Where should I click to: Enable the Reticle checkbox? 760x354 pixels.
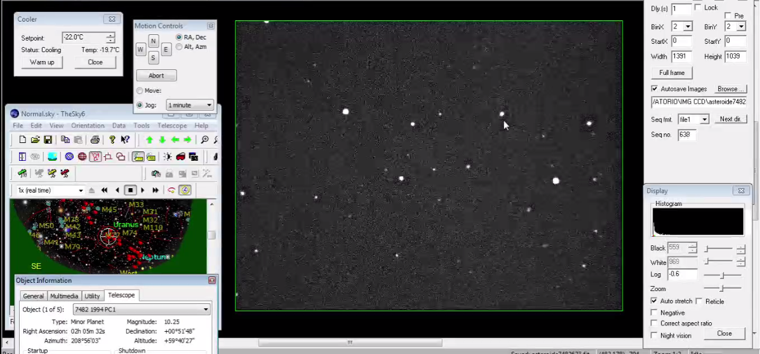699,301
